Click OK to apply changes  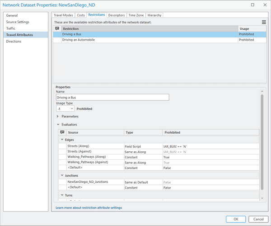click(236, 219)
